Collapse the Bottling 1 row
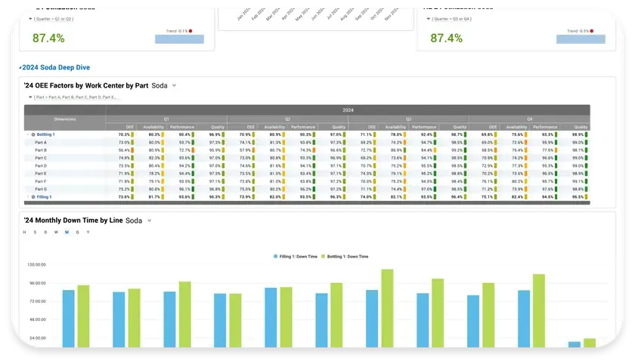Viewport: 635px width, 364px height. [27, 134]
